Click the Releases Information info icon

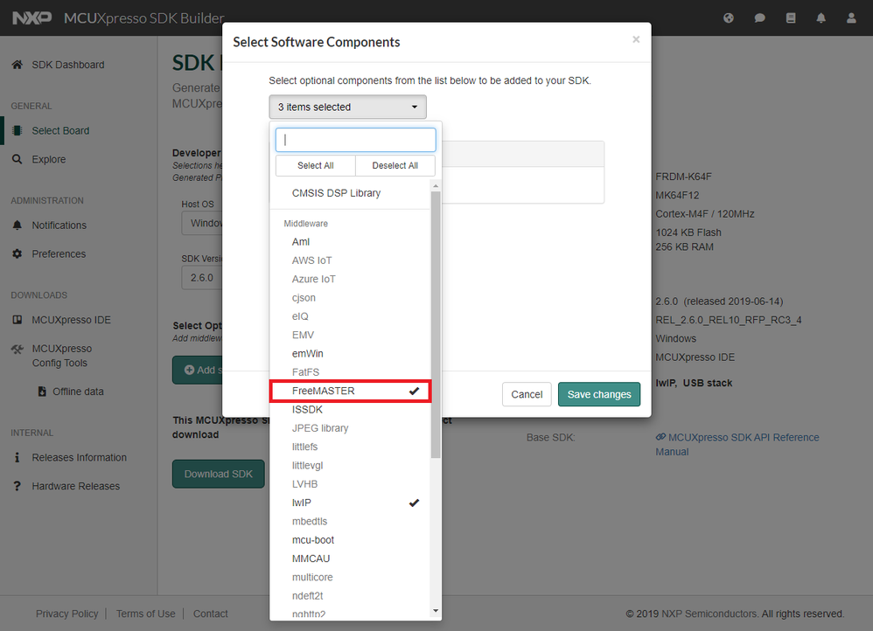pyautogui.click(x=17, y=457)
